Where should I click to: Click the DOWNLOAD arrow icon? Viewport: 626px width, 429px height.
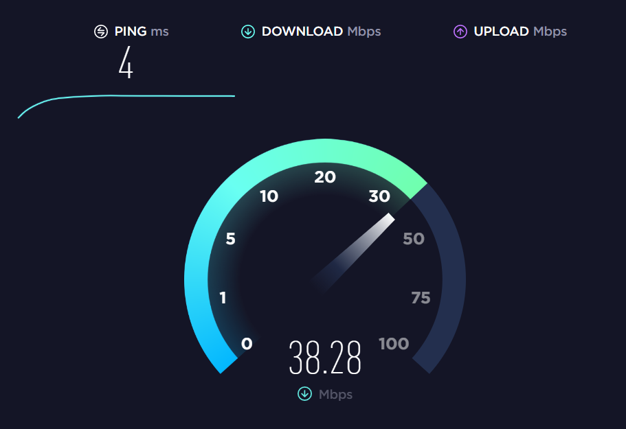(x=248, y=32)
